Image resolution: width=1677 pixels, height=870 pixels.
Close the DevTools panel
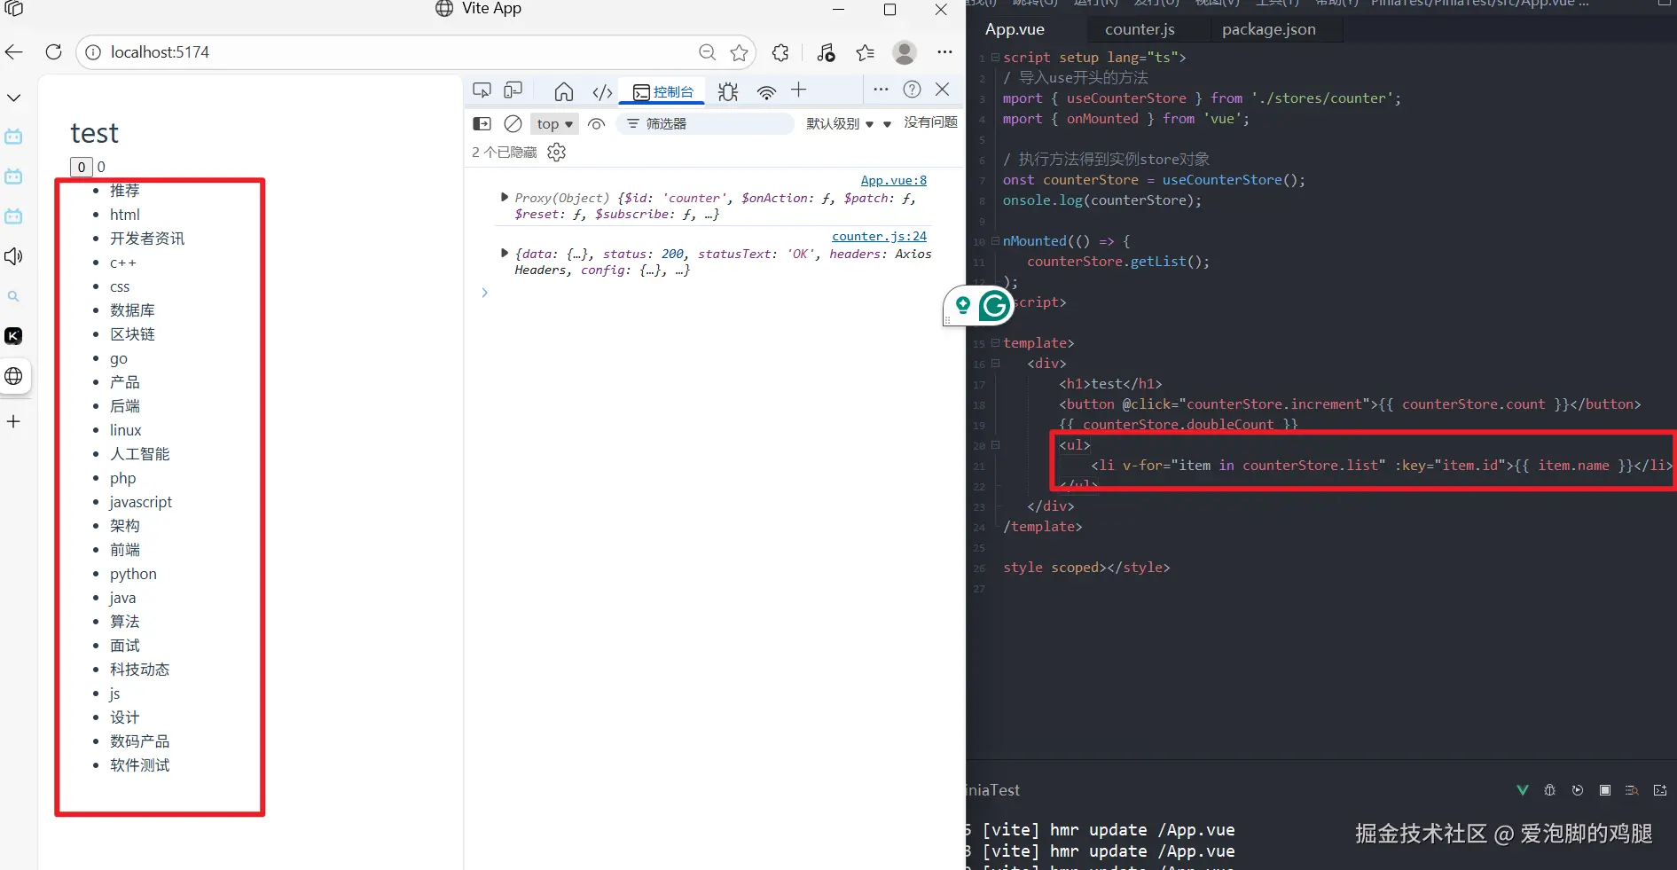point(943,90)
